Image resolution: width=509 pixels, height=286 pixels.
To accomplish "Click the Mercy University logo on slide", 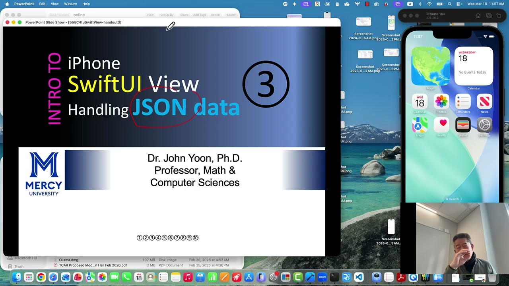I will (44, 174).
